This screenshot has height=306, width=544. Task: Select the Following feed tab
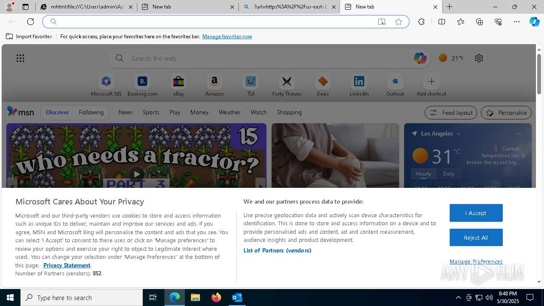[91, 112]
